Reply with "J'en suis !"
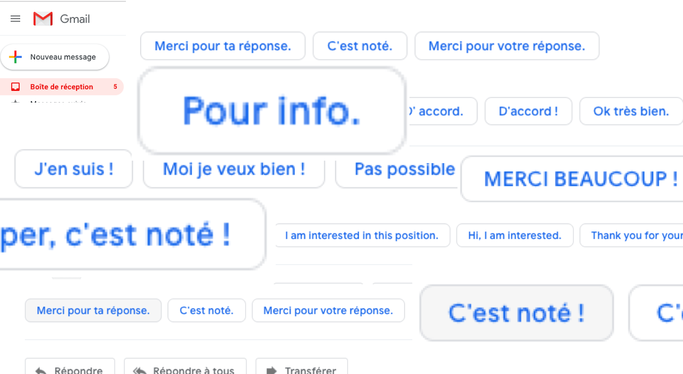 74,169
